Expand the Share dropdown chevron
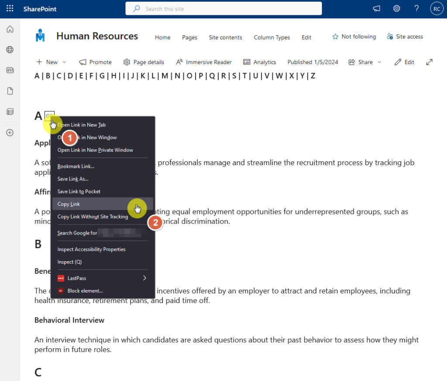 [x=379, y=62]
